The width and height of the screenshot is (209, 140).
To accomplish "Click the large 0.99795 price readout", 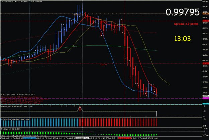I will [183, 12].
